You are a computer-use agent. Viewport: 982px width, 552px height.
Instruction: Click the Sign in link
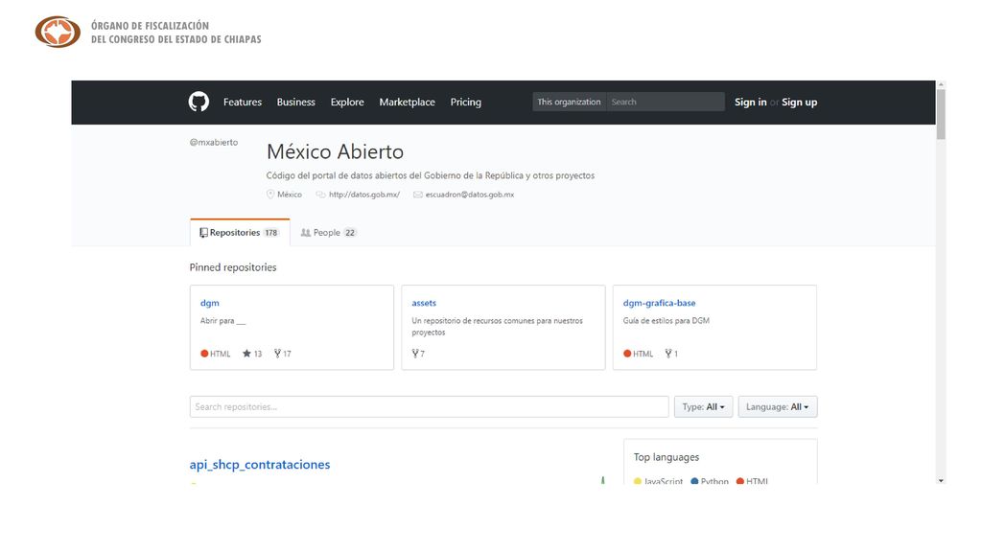750,102
